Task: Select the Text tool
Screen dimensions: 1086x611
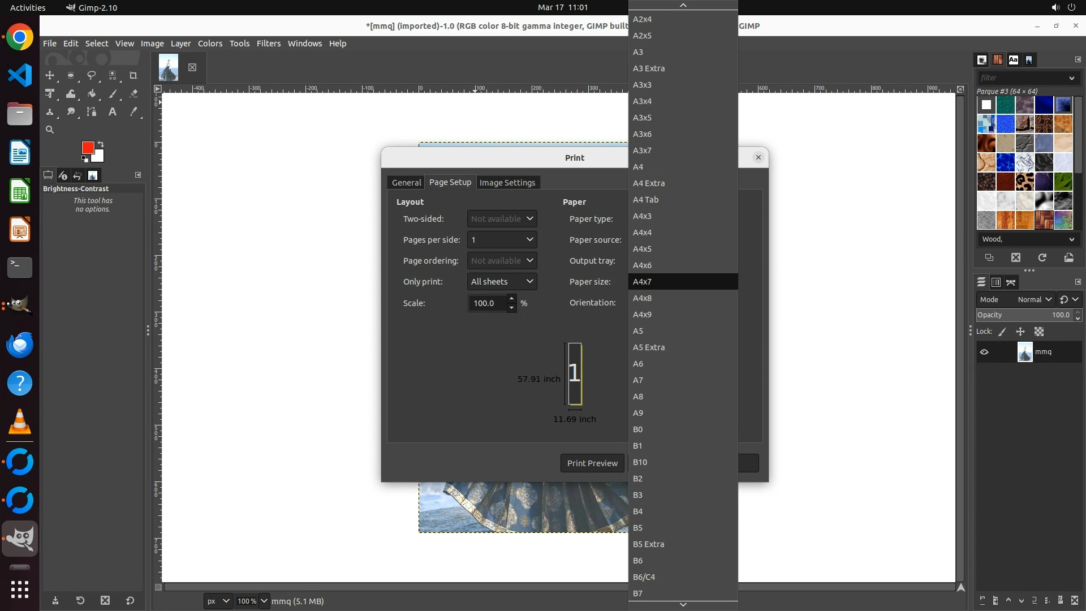Action: point(113,112)
